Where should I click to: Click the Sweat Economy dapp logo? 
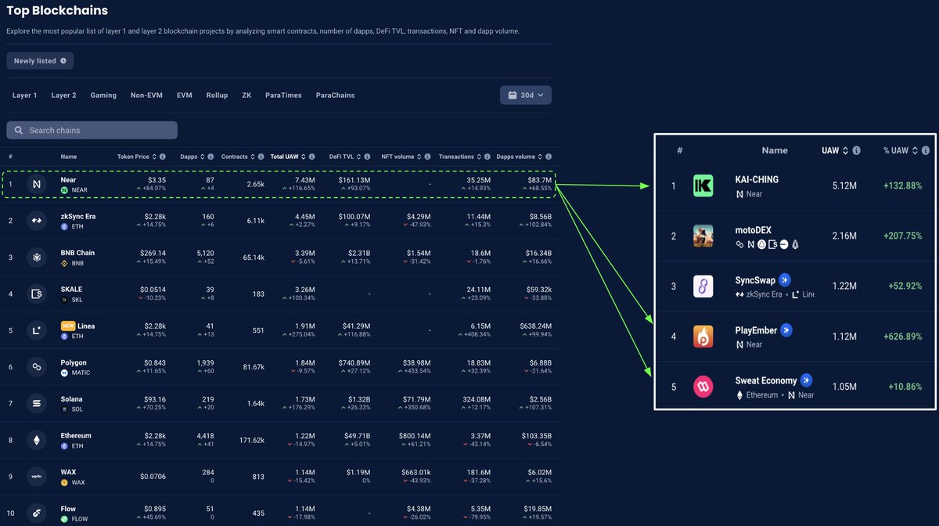(x=703, y=387)
